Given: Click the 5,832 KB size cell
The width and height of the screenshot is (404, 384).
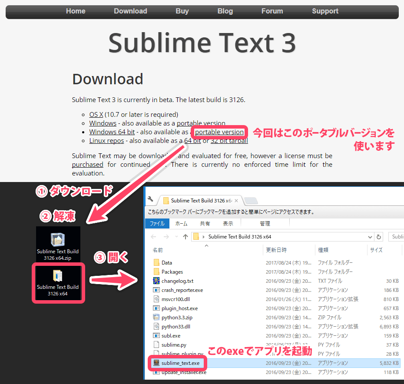Looking at the screenshot, I should [389, 363].
